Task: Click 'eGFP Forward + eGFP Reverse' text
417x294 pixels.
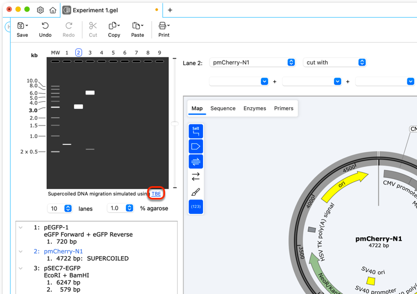Action: pos(88,235)
